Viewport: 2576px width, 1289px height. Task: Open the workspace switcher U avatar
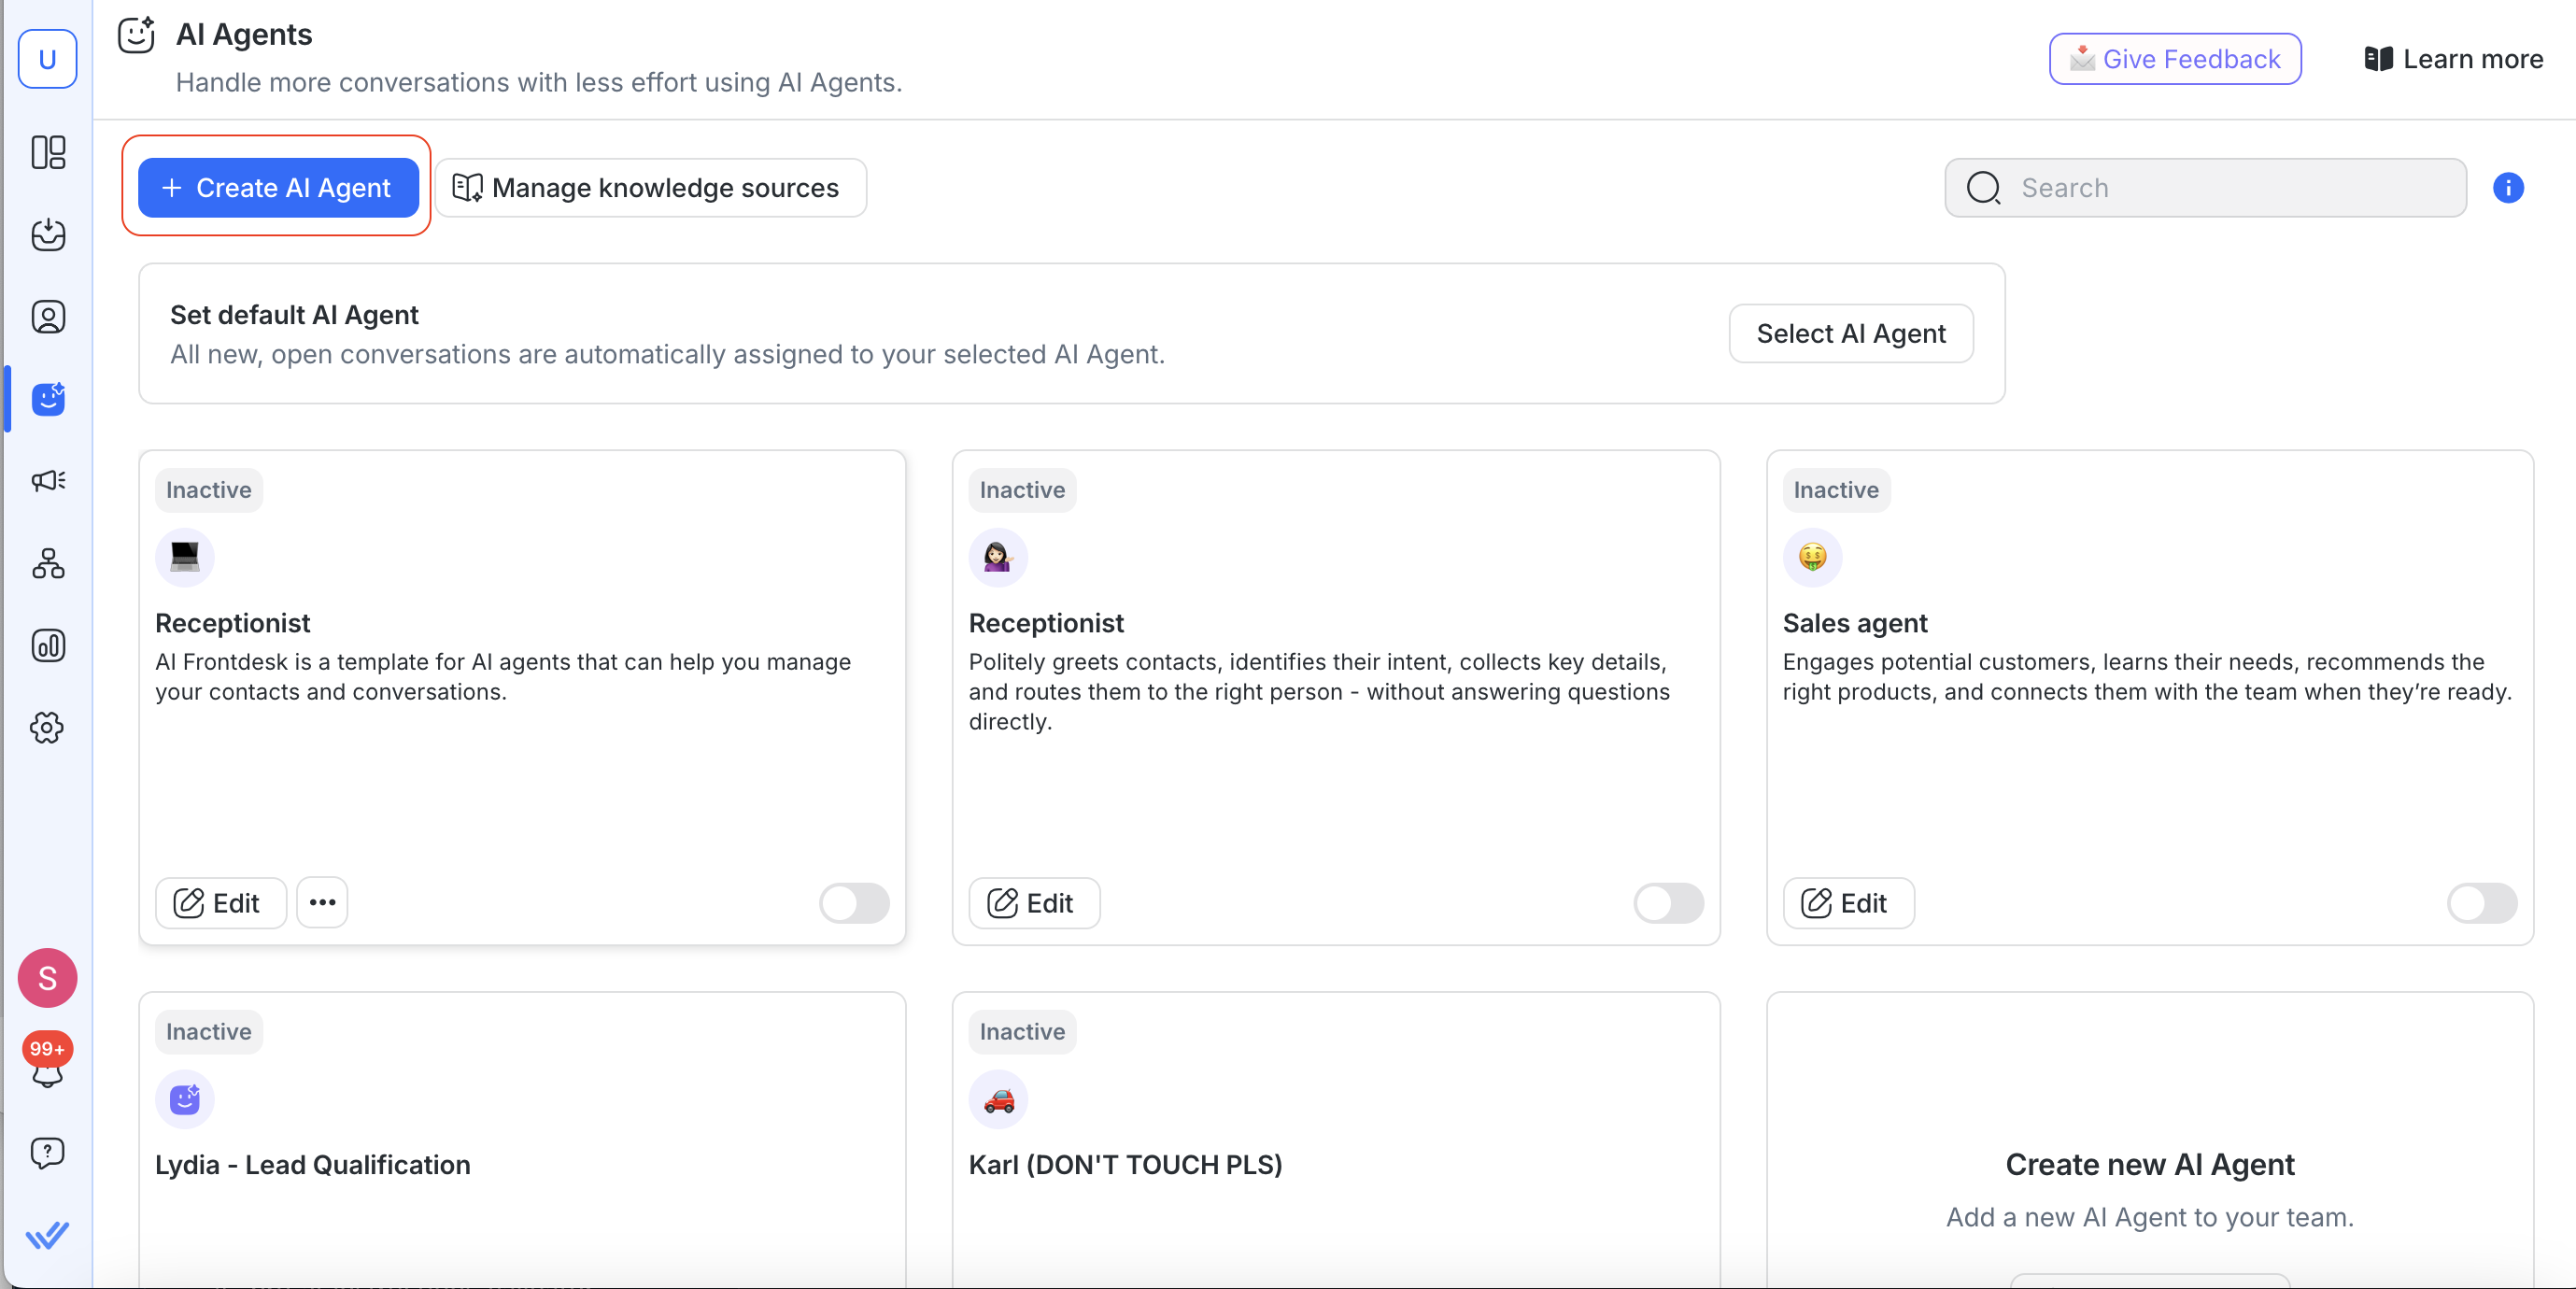(47, 59)
